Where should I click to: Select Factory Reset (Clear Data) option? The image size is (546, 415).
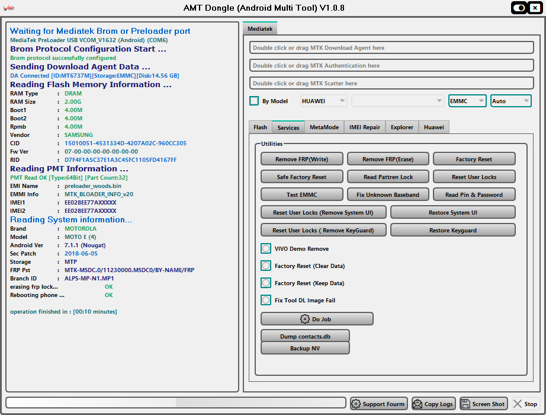click(x=266, y=266)
